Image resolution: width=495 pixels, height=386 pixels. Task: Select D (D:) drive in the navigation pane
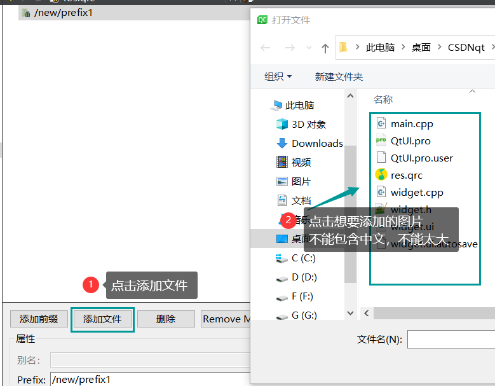(304, 277)
